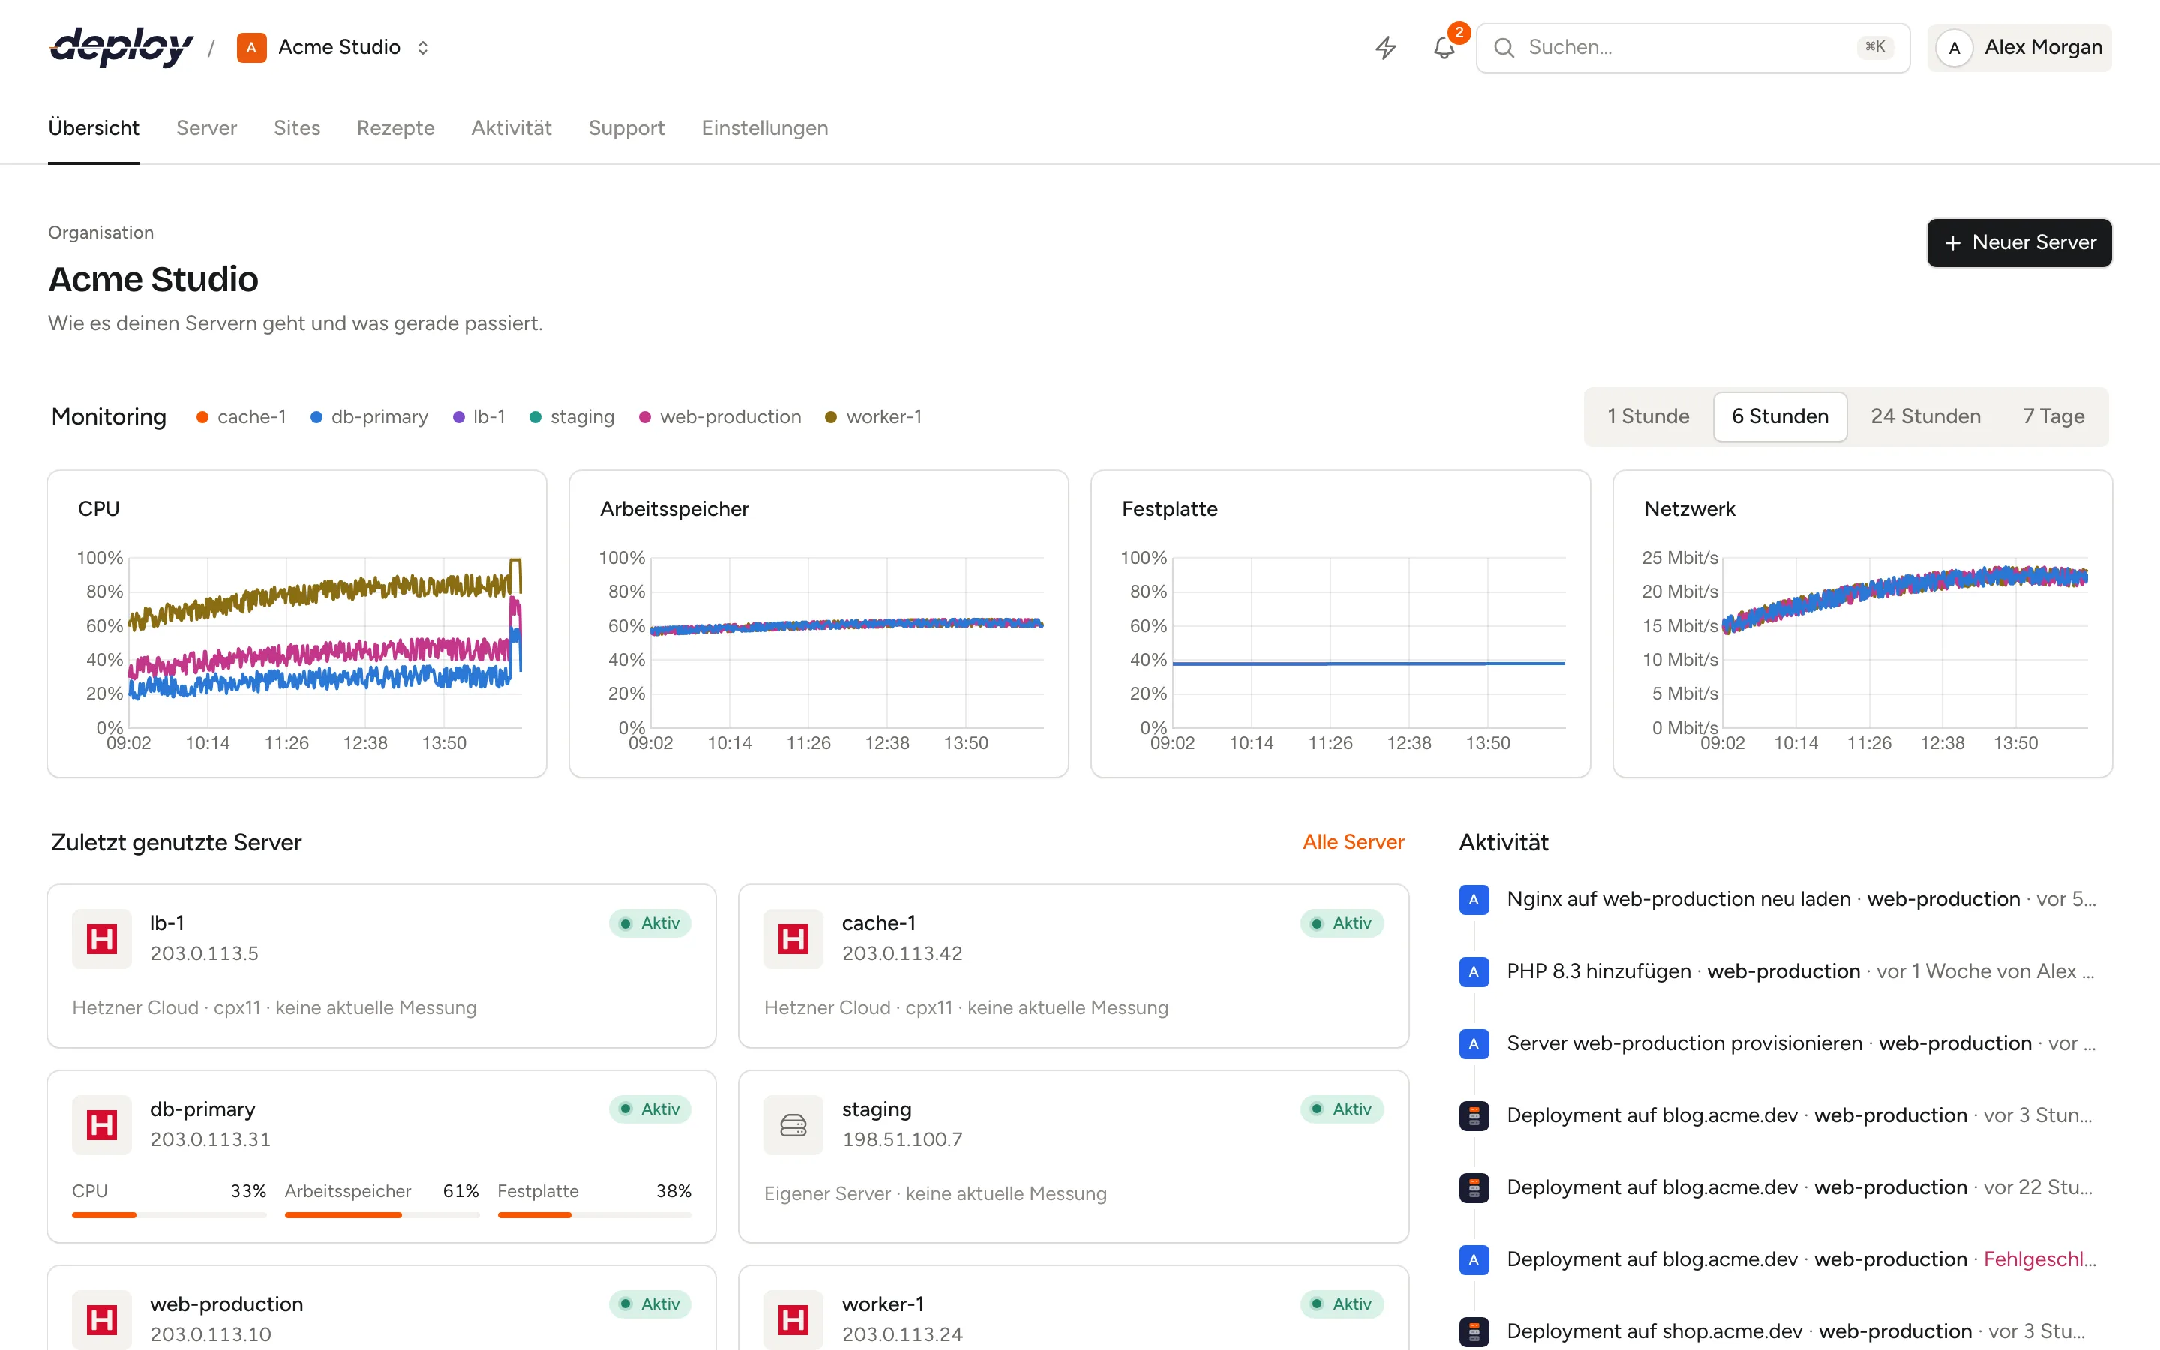Click the orange Acme Studio avatar icon
The width and height of the screenshot is (2160, 1350).
252,47
